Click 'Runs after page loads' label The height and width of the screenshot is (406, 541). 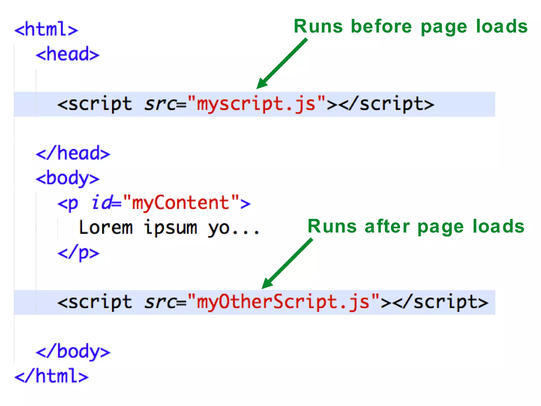(416, 227)
